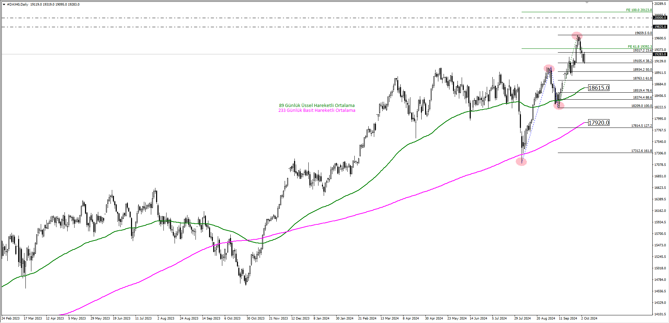Select the Fibonacci label 18519.4 78.6
The height and width of the screenshot is (323, 669).
(642, 91)
